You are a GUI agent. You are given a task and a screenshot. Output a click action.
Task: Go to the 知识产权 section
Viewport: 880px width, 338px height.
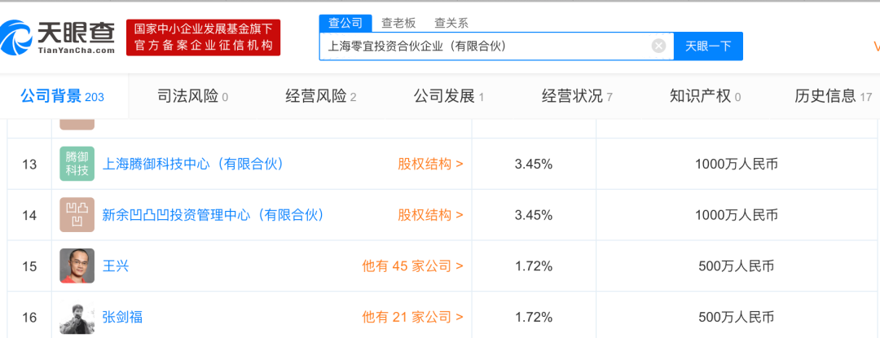[705, 96]
